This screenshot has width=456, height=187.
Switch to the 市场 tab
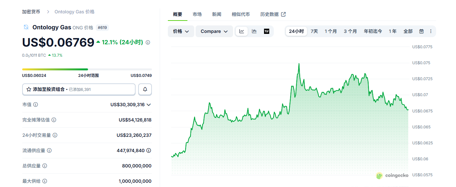click(197, 14)
